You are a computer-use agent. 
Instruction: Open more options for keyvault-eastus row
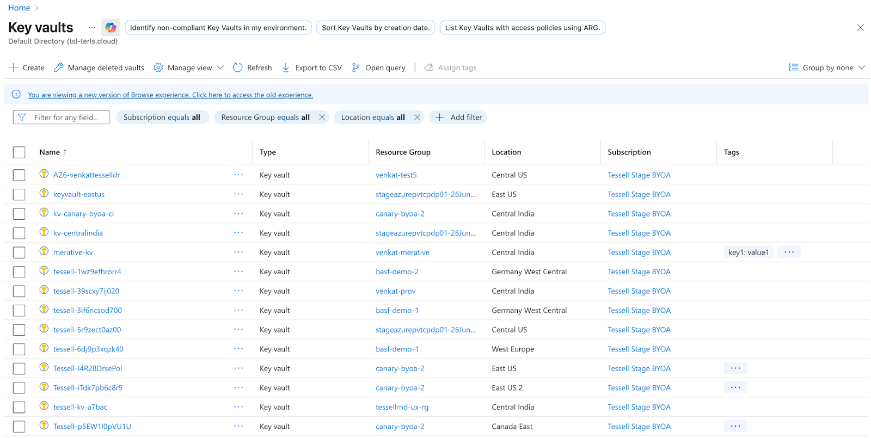(x=238, y=194)
